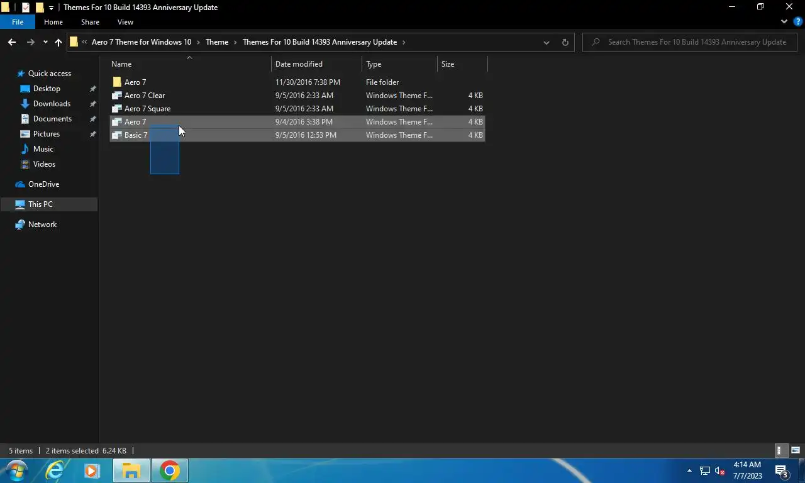Screen dimensions: 805x483
Task: Switch to the Share ribbon tab
Action: [90, 22]
